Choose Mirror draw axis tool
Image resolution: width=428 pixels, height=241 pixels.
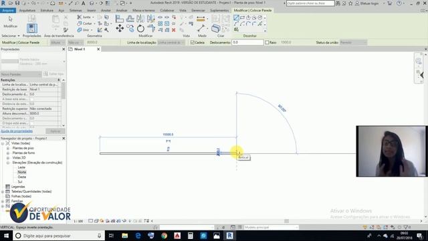150,19
